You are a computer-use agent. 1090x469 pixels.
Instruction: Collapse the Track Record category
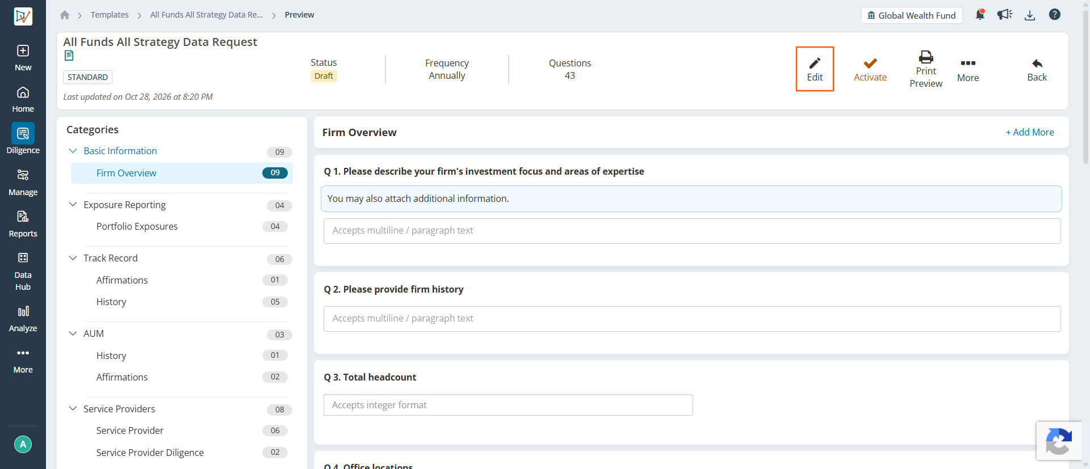73,258
